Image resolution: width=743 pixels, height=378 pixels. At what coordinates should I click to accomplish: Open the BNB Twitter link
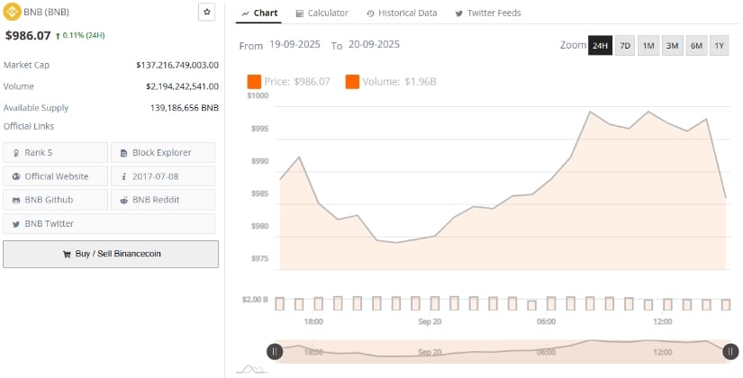pos(109,223)
